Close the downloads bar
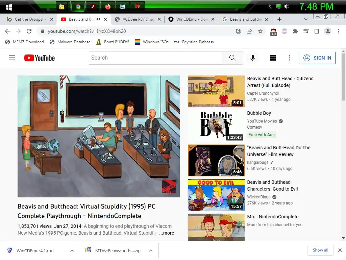The image size is (346, 260). (x=340, y=250)
